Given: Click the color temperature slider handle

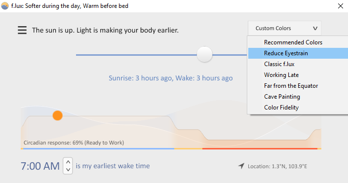Looking at the screenshot, I should pyautogui.click(x=204, y=54).
